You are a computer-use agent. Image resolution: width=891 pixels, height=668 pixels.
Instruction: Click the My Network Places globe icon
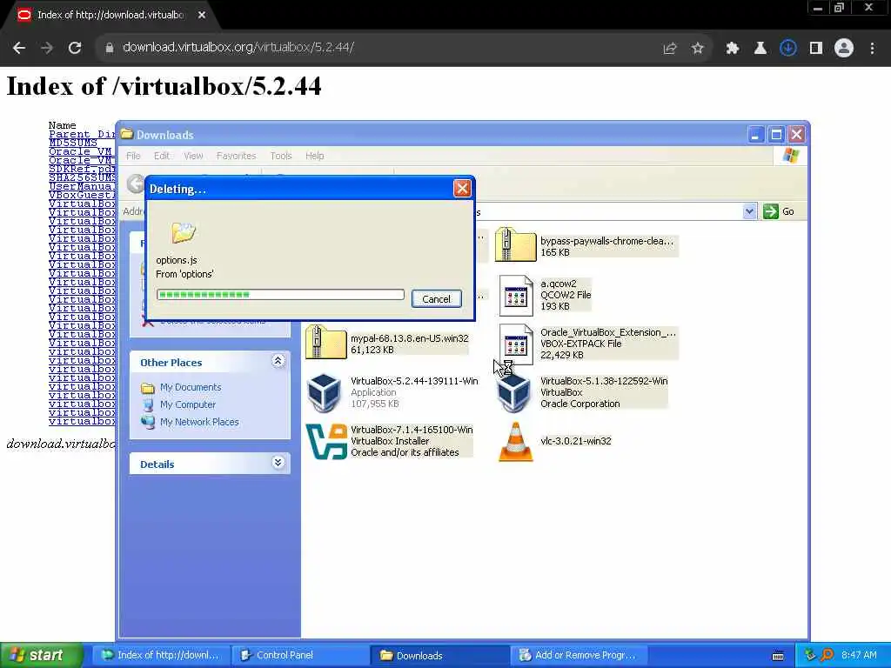click(148, 422)
